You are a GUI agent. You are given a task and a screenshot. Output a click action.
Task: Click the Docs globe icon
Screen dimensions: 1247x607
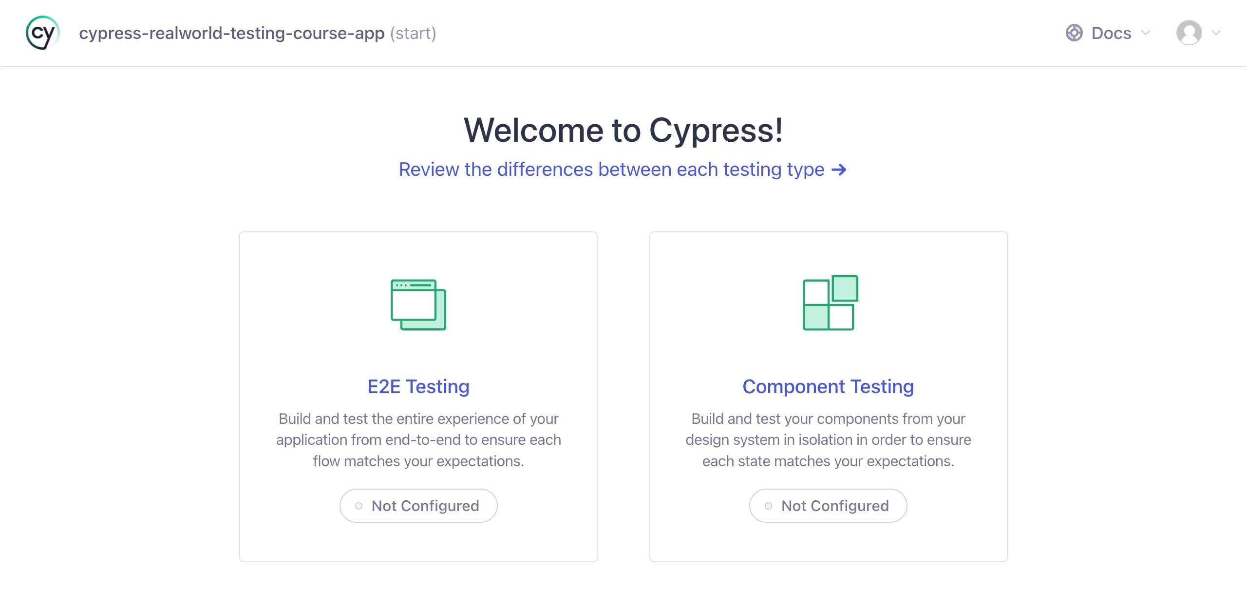click(x=1075, y=33)
